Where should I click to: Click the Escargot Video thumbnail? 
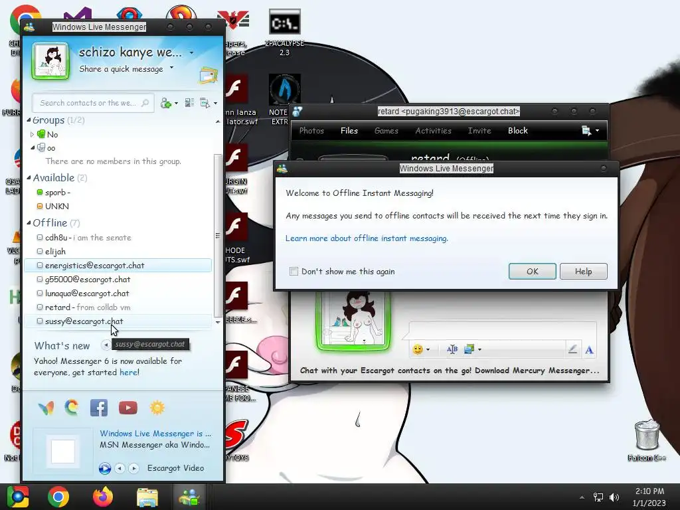coord(63,451)
